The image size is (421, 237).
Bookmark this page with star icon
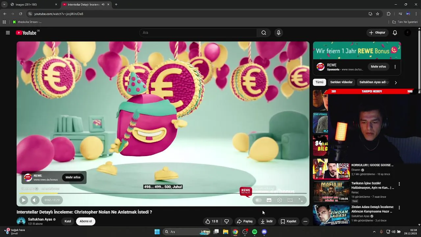[378, 14]
